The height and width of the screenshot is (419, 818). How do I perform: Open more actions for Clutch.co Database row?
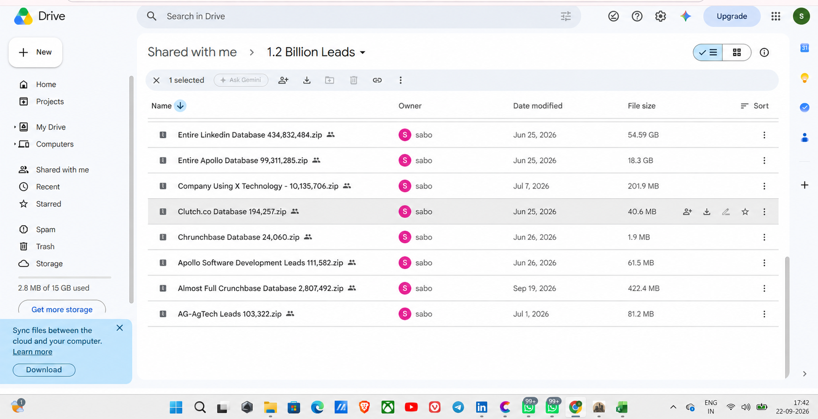(x=764, y=212)
